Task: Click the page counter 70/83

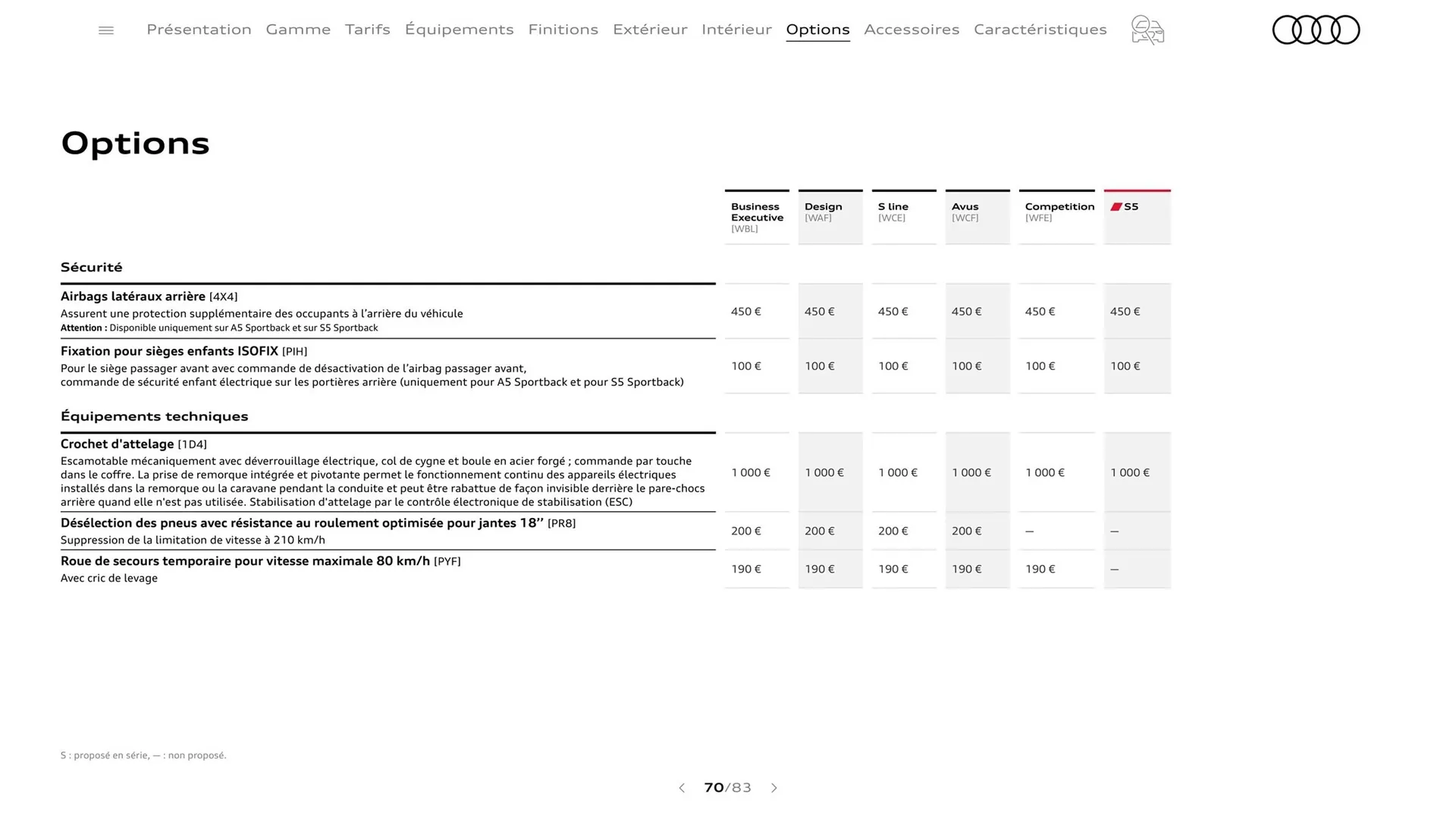Action: 728,788
